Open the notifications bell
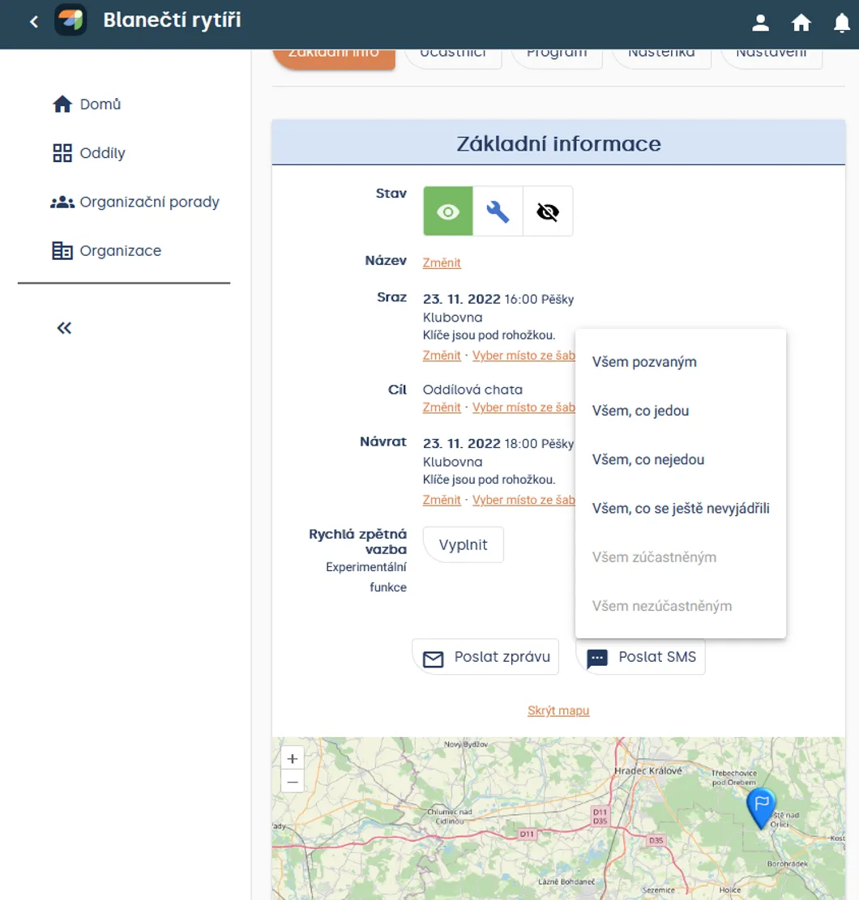 (841, 23)
